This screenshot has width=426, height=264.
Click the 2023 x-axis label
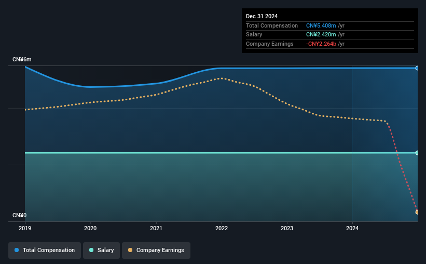287,228
